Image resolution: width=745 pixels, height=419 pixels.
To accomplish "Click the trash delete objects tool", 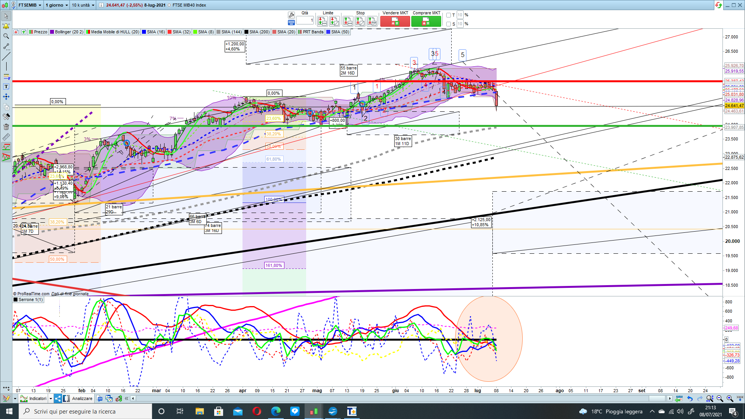I will click(6, 127).
